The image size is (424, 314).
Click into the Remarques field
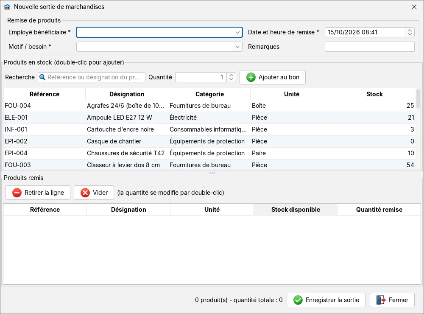coord(369,47)
